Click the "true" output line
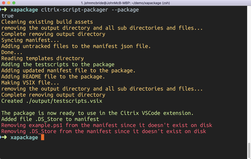Image resolution: width=251 pixels, height=159 pixels. click(7, 16)
